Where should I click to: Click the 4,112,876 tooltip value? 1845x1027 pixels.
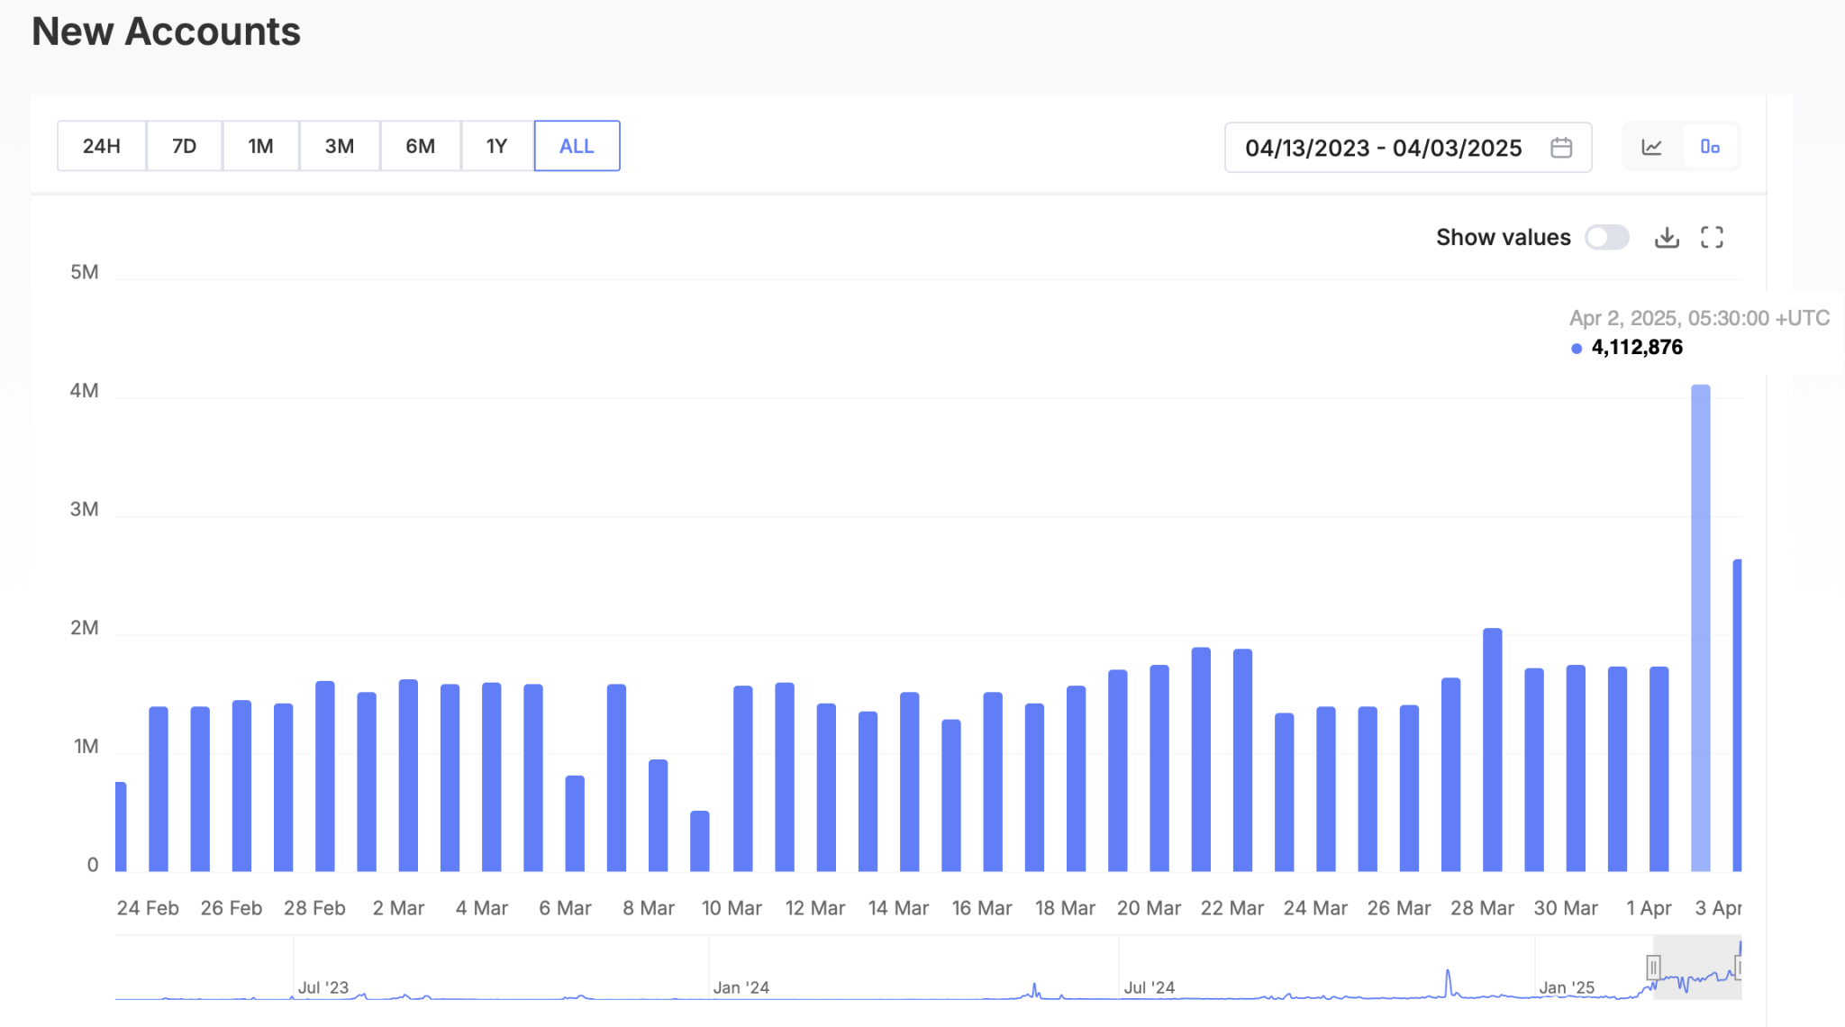pos(1637,348)
